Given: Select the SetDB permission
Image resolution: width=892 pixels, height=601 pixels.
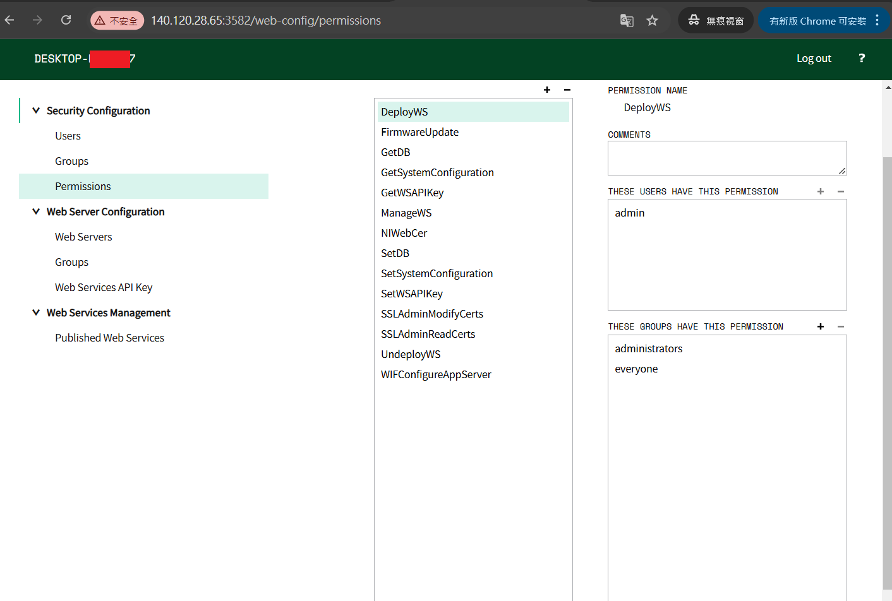Looking at the screenshot, I should point(473,253).
